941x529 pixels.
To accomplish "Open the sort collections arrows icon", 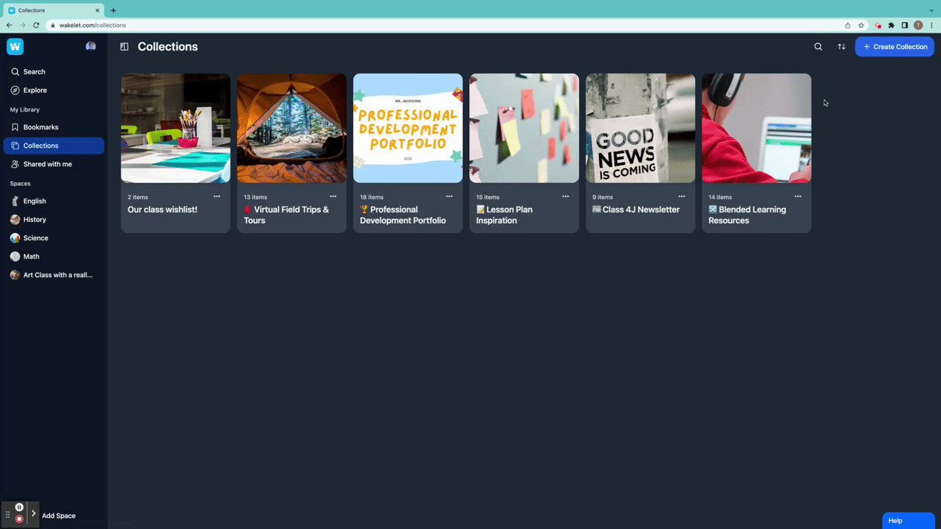I will (841, 47).
